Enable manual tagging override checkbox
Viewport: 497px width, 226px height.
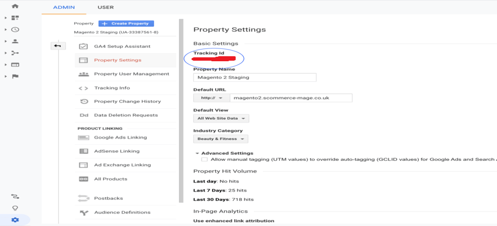tap(204, 159)
